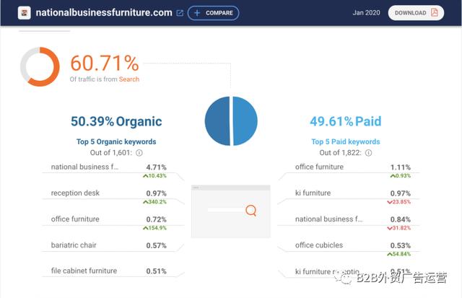The image size is (462, 298).
Task: Click the COMPARE button
Action: click(214, 13)
